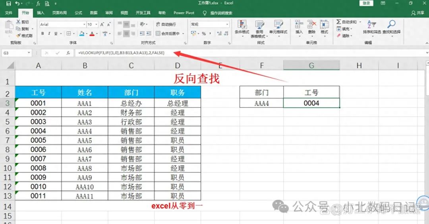The width and height of the screenshot is (429, 224).
Task: Decrease font size with smaller A icon
Action: coord(108,24)
